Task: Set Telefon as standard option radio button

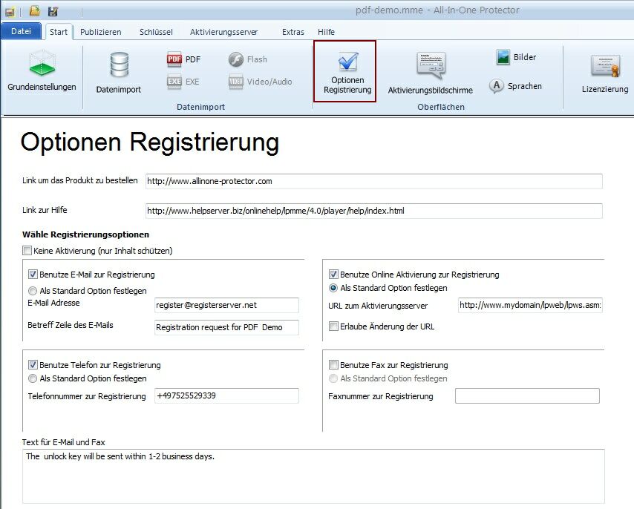Action: [x=33, y=378]
